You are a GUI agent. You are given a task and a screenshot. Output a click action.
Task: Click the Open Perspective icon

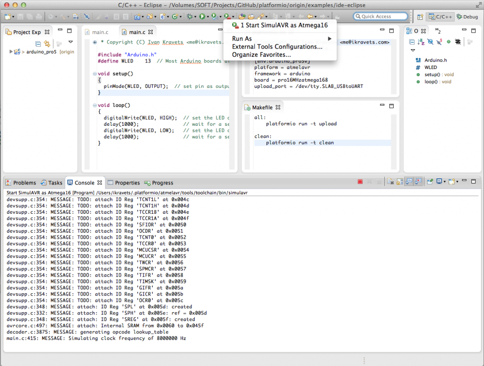click(x=420, y=17)
